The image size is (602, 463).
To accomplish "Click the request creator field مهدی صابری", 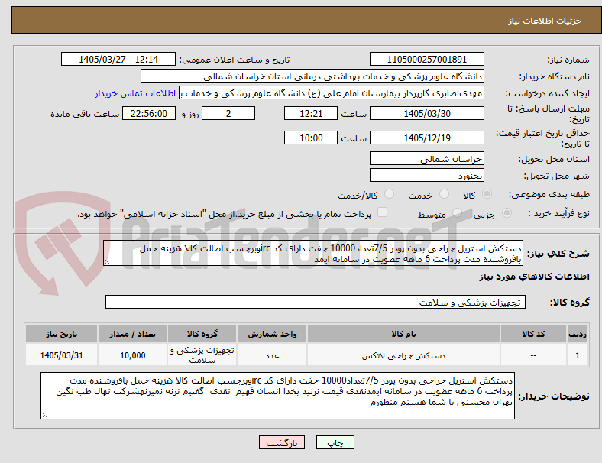I will [x=332, y=93].
